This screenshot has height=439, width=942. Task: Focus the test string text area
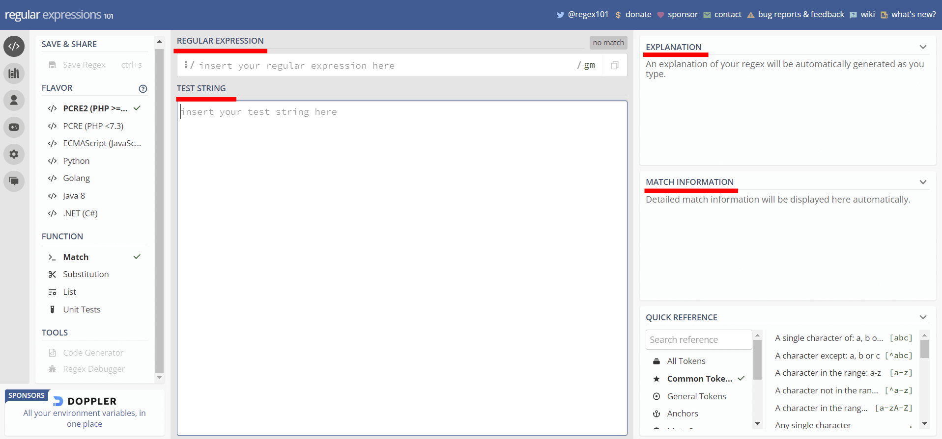point(402,268)
